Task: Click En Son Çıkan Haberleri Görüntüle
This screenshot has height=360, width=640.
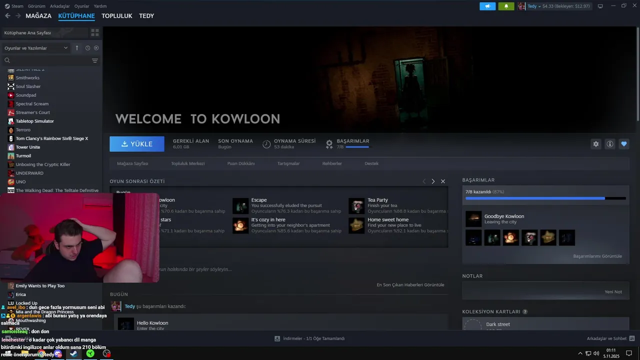Action: 410,284
